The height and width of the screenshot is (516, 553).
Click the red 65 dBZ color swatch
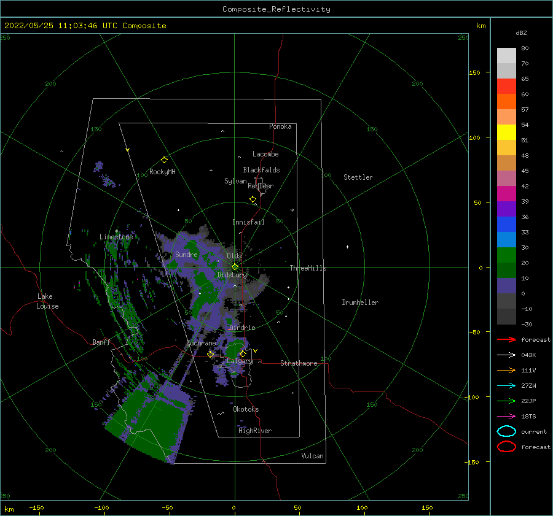point(506,86)
